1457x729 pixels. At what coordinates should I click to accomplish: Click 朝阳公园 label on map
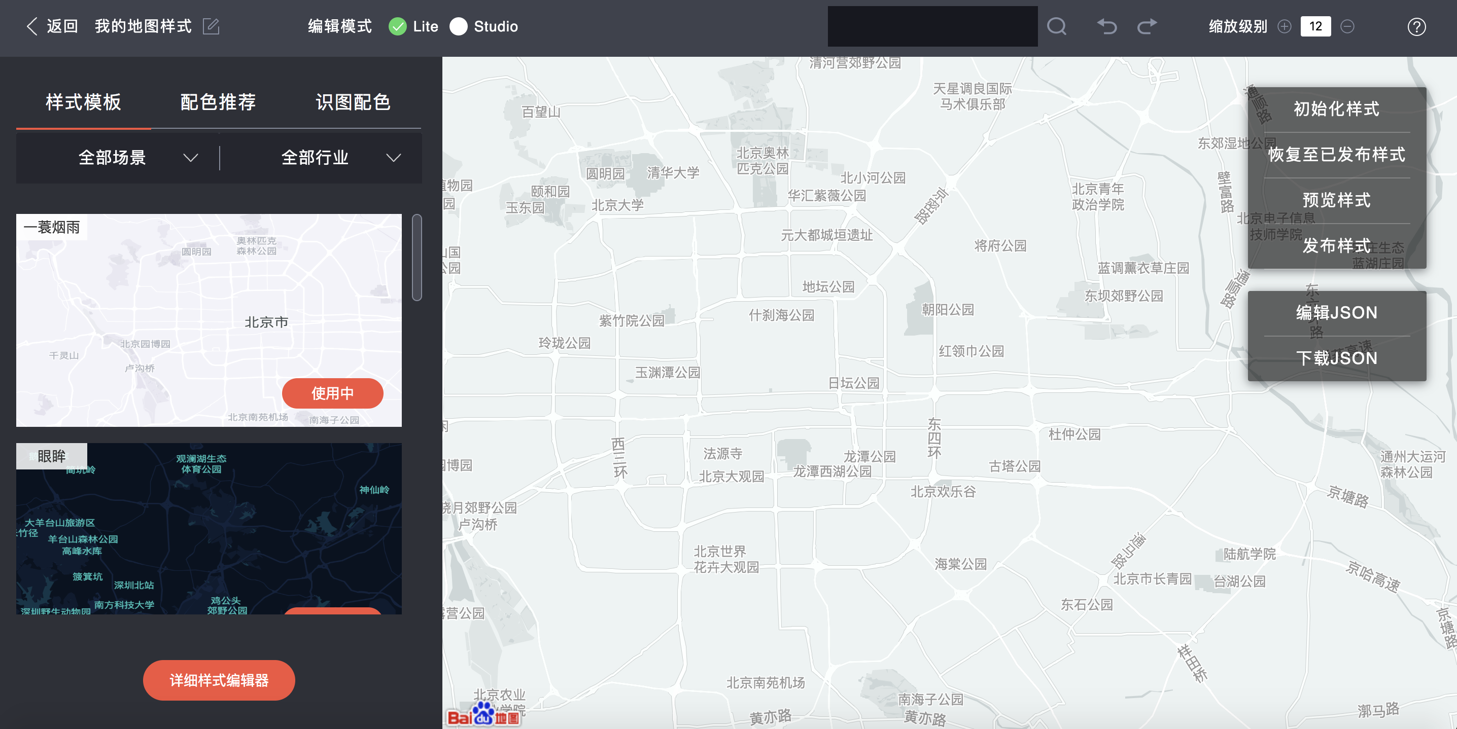pos(948,310)
